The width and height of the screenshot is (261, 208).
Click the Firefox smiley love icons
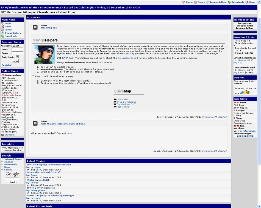click(x=245, y=93)
